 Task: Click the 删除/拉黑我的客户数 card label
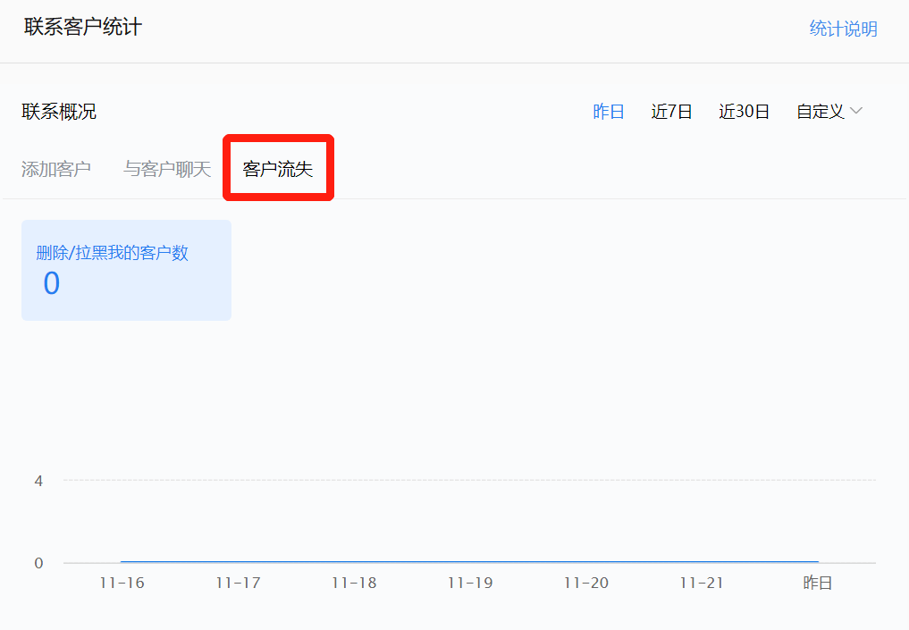point(112,253)
